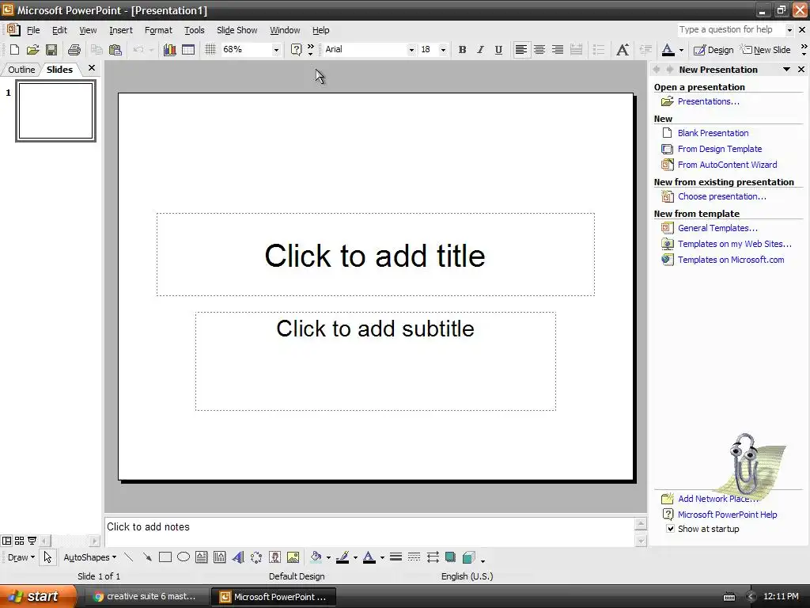Click Increase Font Size icon
This screenshot has height=608, width=810.
click(x=623, y=50)
